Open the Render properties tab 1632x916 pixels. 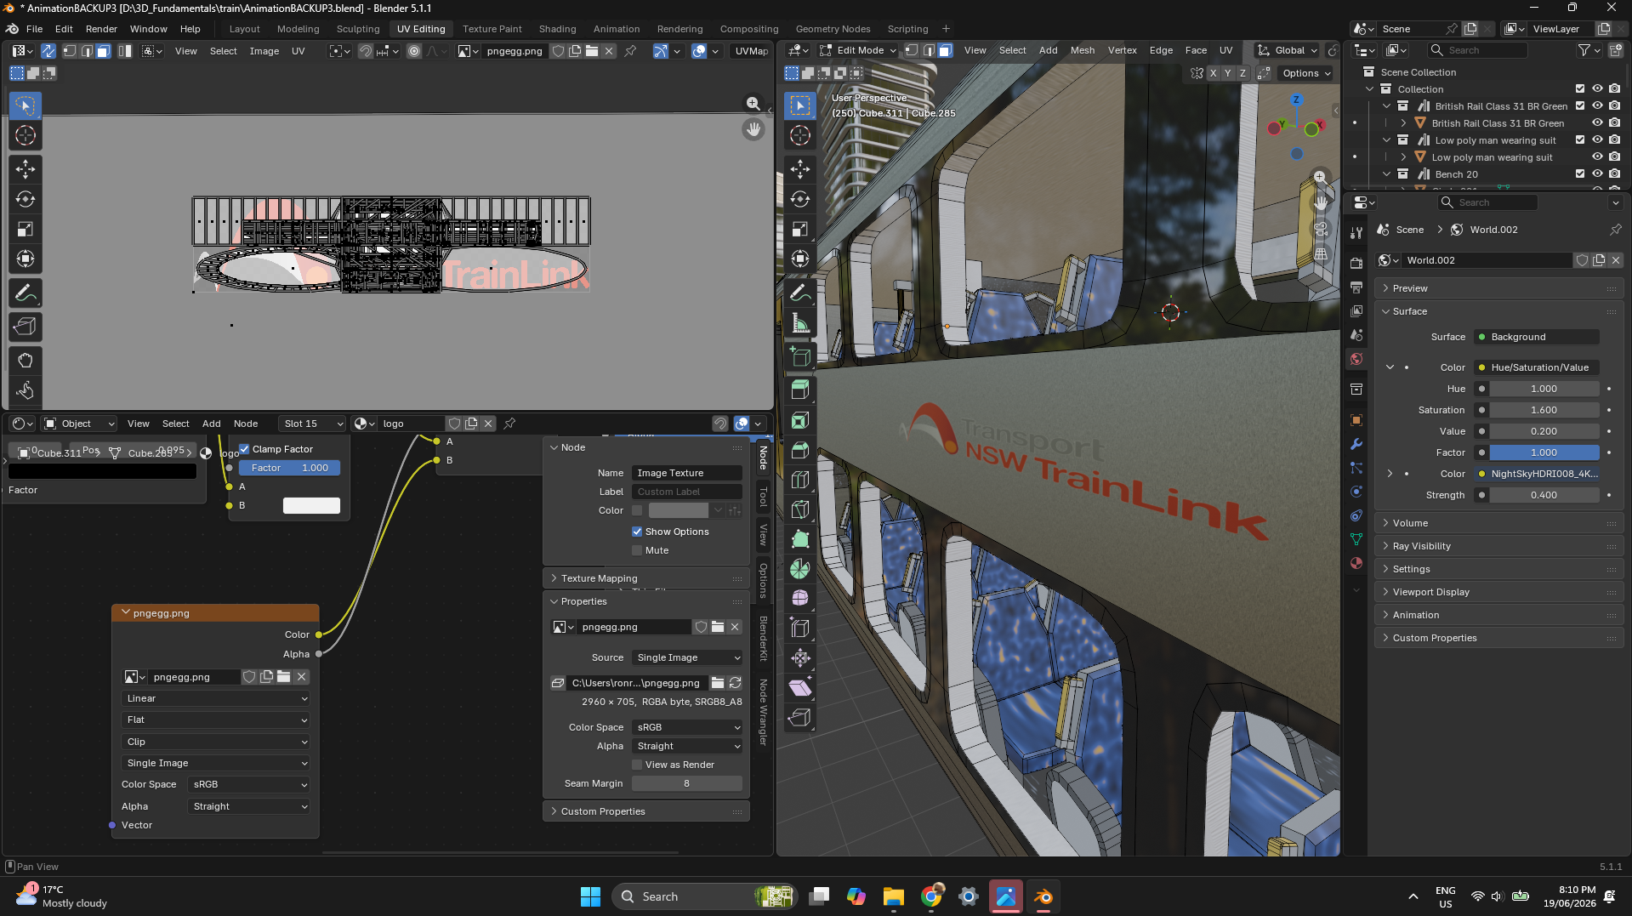click(x=1356, y=264)
